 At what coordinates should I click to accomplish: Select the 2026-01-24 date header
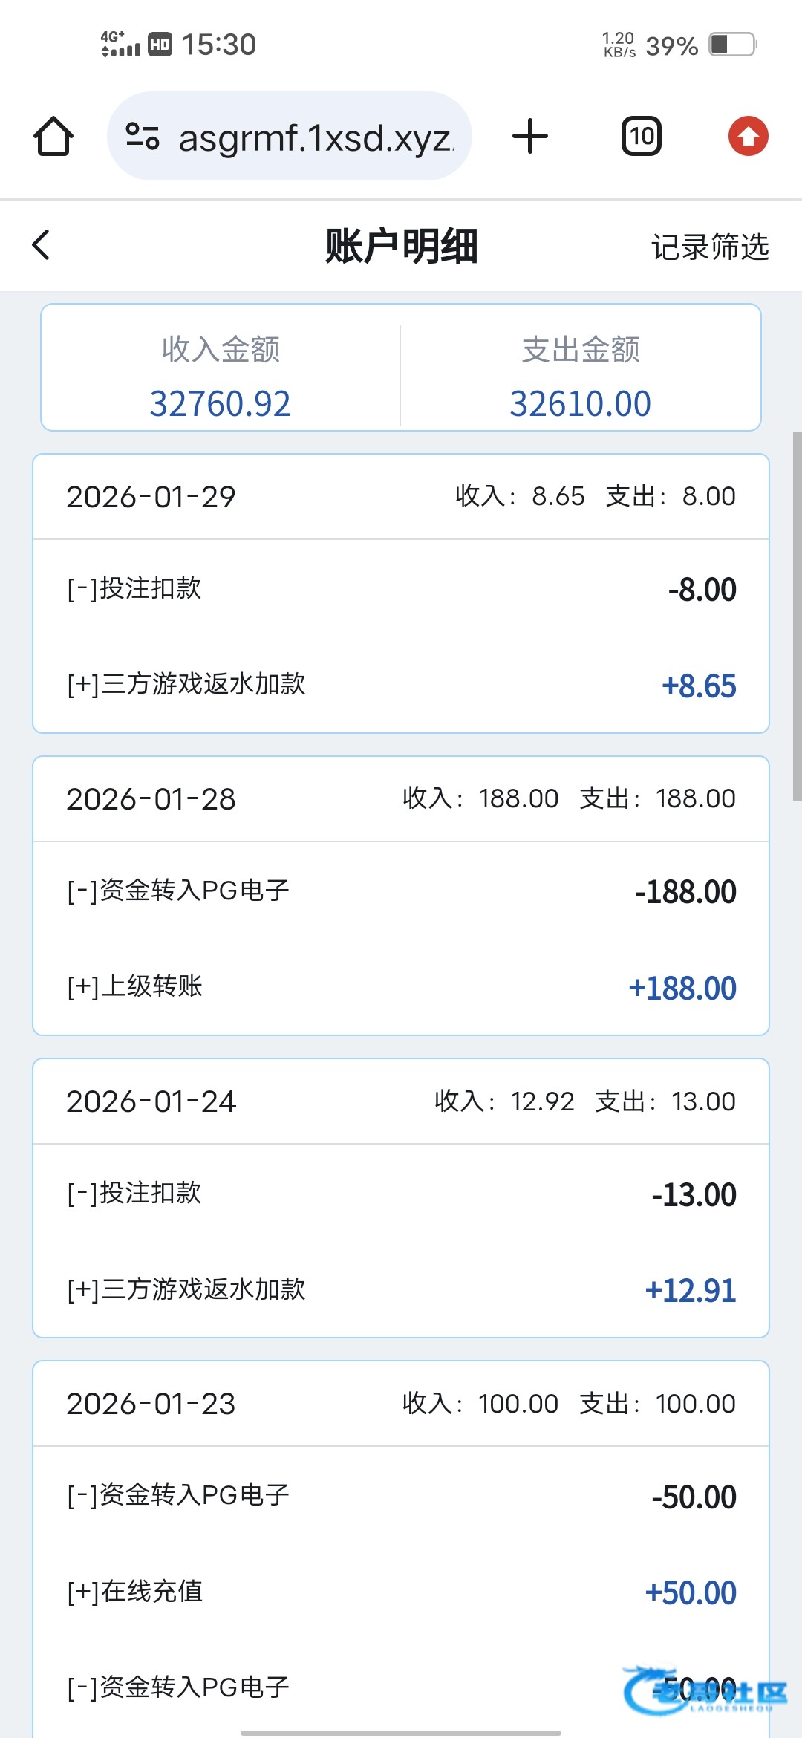(151, 1101)
